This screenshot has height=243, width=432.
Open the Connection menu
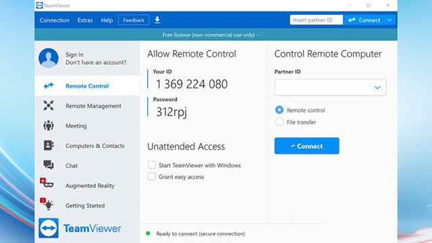(54, 20)
